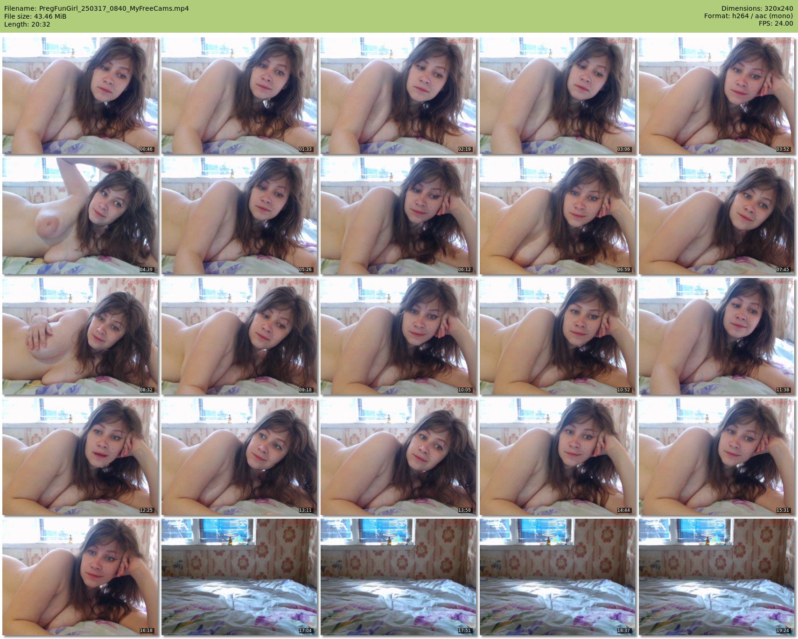798x639 pixels.
Task: Pick the frame labeled 03:06
Action: coord(558,96)
